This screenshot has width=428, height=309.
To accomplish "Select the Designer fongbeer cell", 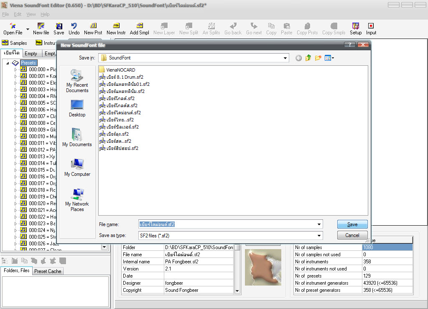I will point(199,283).
